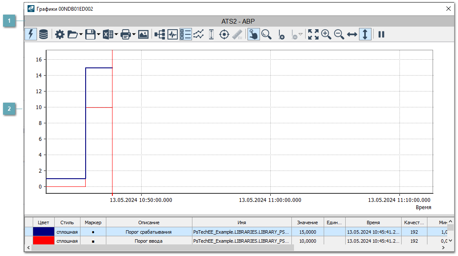The width and height of the screenshot is (458, 256).
Task: Toggle the legend list view button
Action: [186, 34]
